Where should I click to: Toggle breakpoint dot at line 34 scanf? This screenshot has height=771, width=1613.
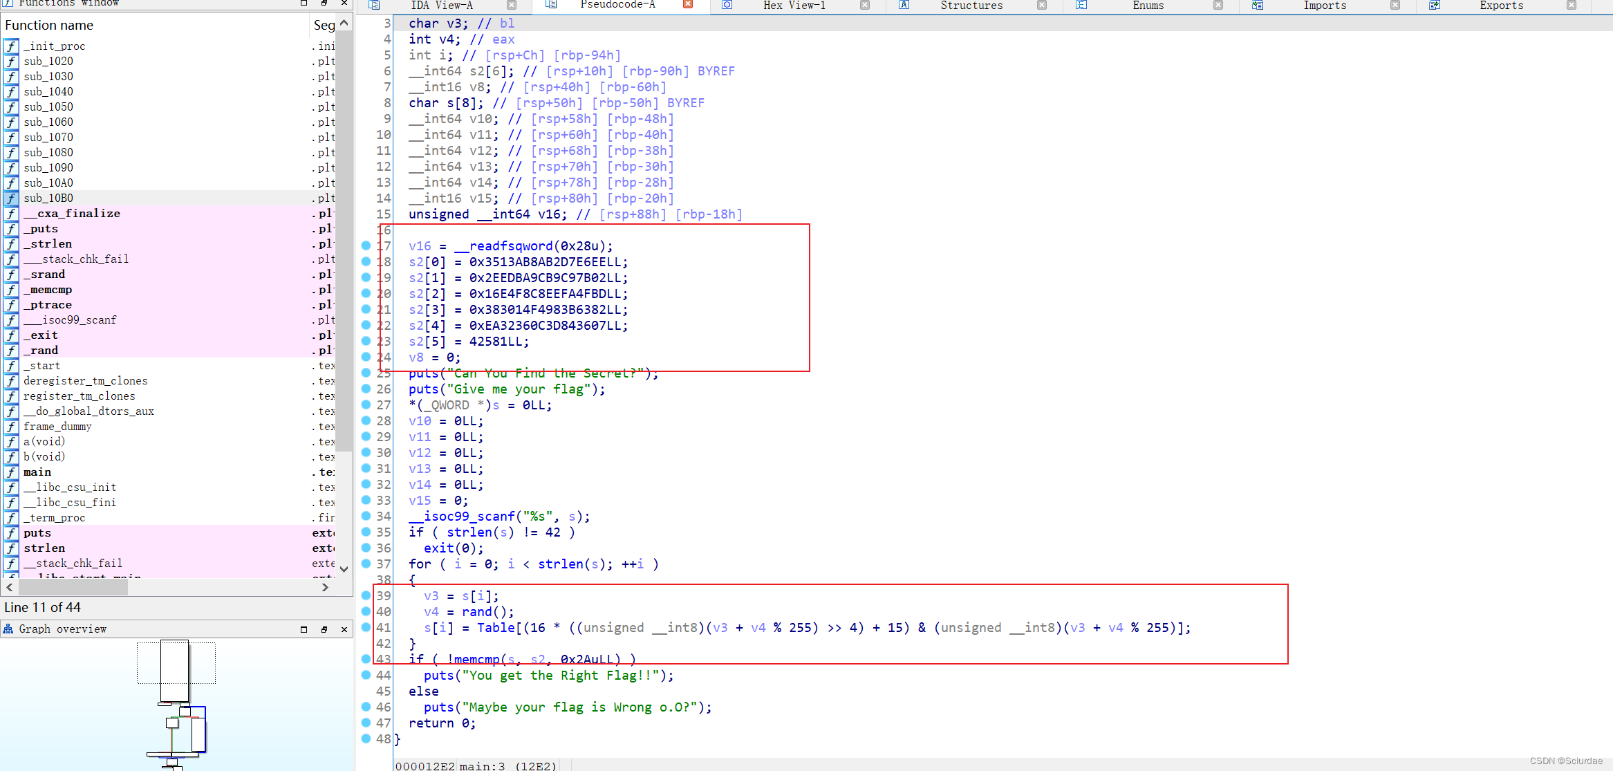coord(366,516)
